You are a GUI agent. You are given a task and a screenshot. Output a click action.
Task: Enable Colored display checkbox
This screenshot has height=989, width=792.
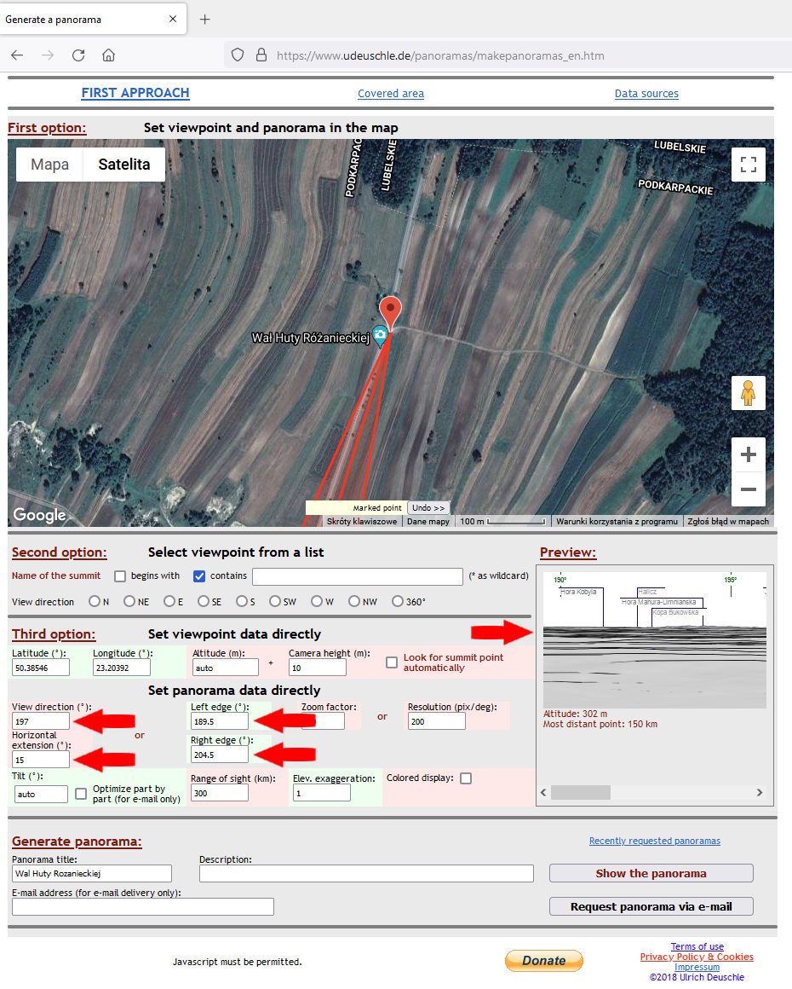(466, 778)
